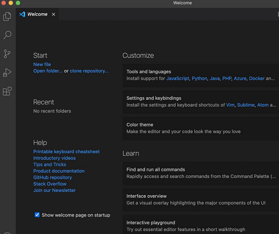Select the Welcome editor tab
The width and height of the screenshot is (279, 234).
37,14
